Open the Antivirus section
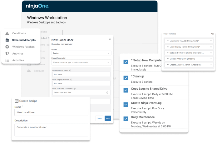This screenshot has height=143, width=217. 18,53
